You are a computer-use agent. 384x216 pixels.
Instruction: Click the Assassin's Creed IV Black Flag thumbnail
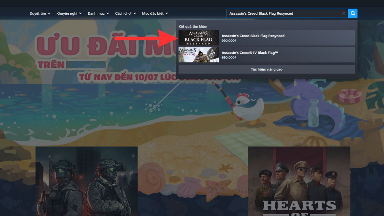[199, 55]
